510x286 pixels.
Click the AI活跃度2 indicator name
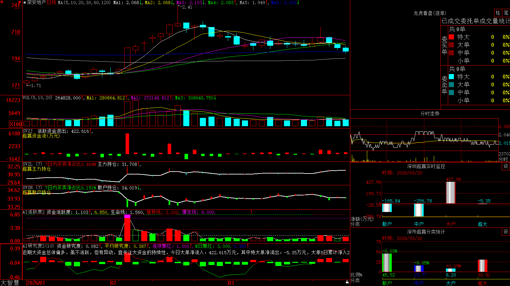click(33, 212)
